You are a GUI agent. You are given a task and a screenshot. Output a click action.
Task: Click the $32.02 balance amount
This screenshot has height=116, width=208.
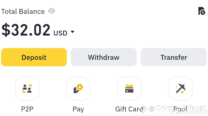coord(26,30)
